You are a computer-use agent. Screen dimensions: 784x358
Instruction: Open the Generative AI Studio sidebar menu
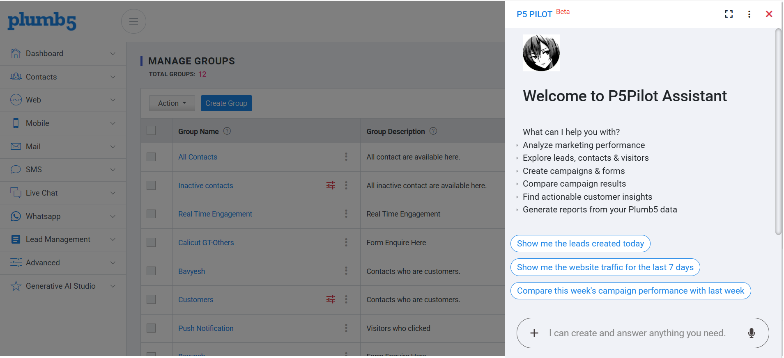63,286
